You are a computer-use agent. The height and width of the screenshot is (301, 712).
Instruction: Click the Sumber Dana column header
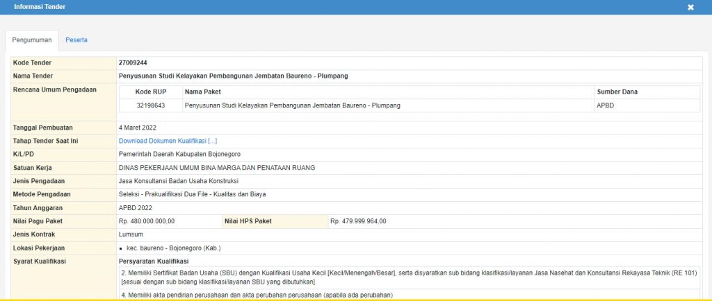(x=617, y=92)
